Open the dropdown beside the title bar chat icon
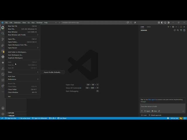187x140 pixels. (131, 22)
